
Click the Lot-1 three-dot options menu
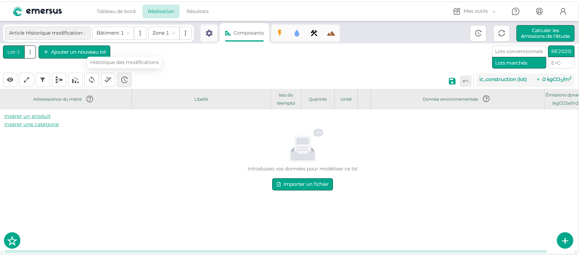(30, 52)
